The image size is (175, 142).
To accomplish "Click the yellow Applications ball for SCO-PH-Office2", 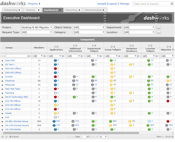I will click(x=55, y=105).
